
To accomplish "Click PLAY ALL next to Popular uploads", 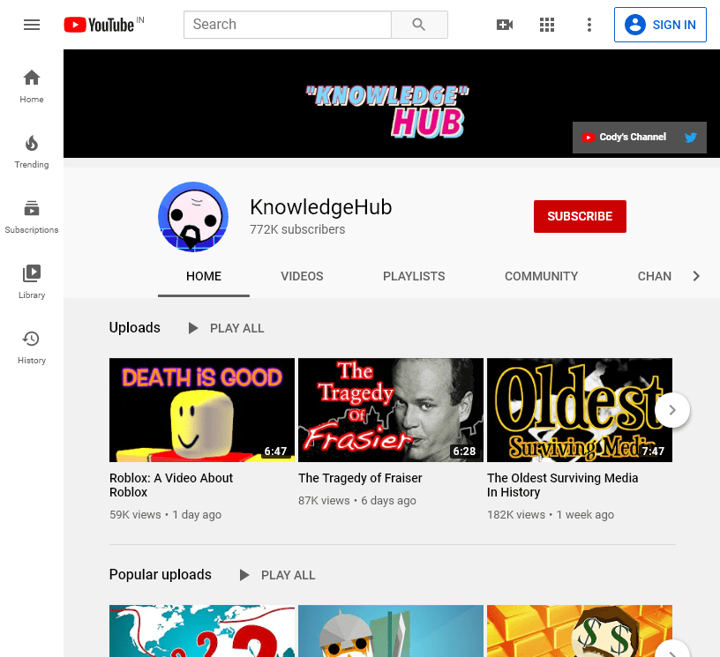I will [x=288, y=575].
